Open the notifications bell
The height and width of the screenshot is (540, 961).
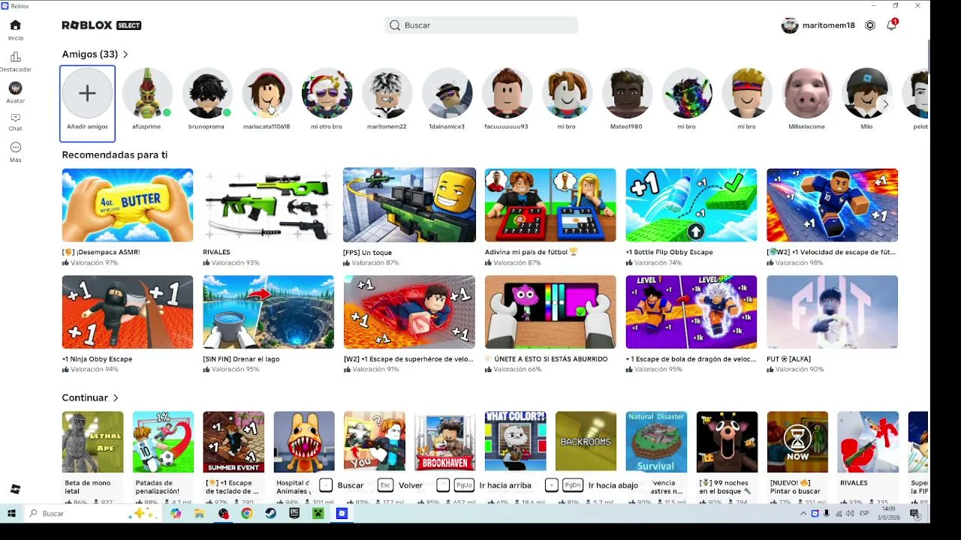tap(891, 25)
